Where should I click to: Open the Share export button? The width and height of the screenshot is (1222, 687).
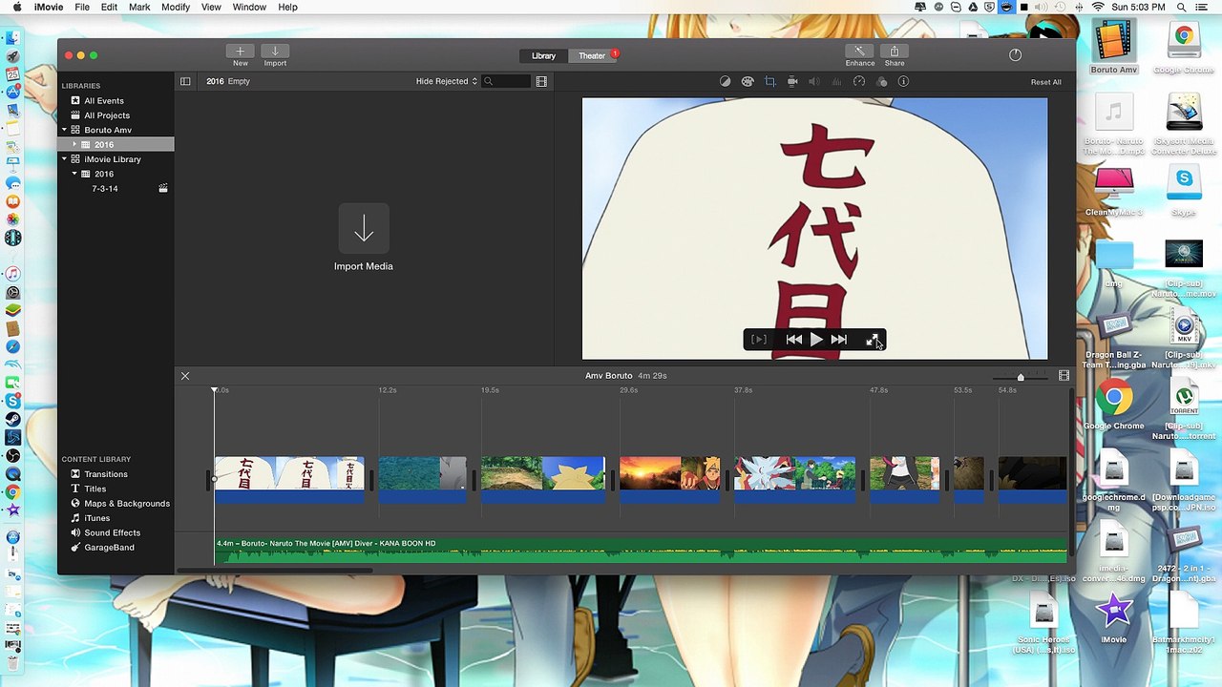[895, 52]
